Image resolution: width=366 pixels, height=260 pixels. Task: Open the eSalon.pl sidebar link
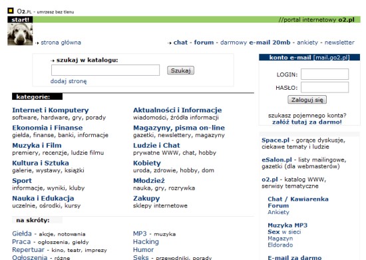click(x=277, y=160)
